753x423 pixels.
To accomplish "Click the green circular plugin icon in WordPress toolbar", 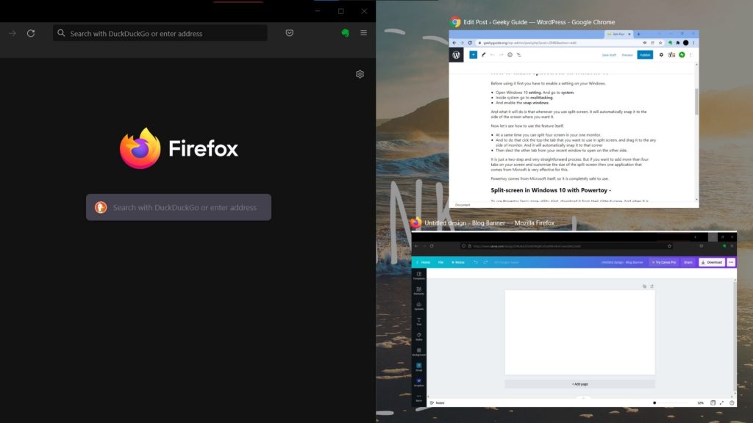I will 682,54.
